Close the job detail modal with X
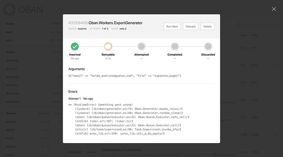Screen dimensions: 283x157 [x=274, y=9]
